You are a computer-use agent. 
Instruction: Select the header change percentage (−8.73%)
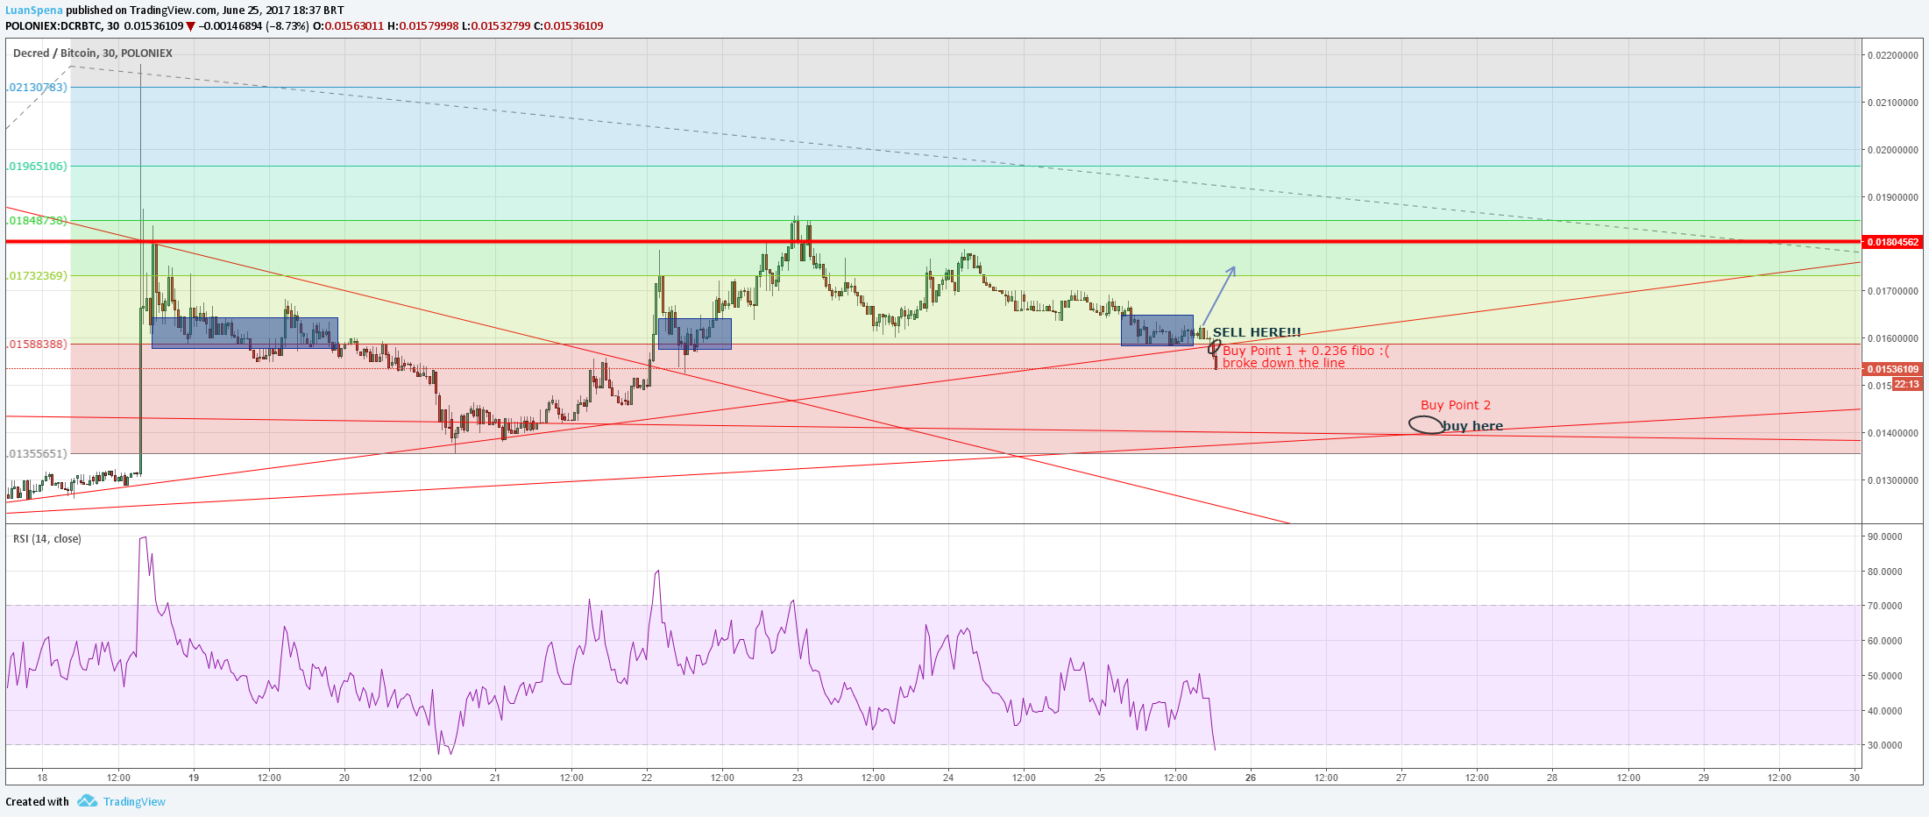[287, 26]
